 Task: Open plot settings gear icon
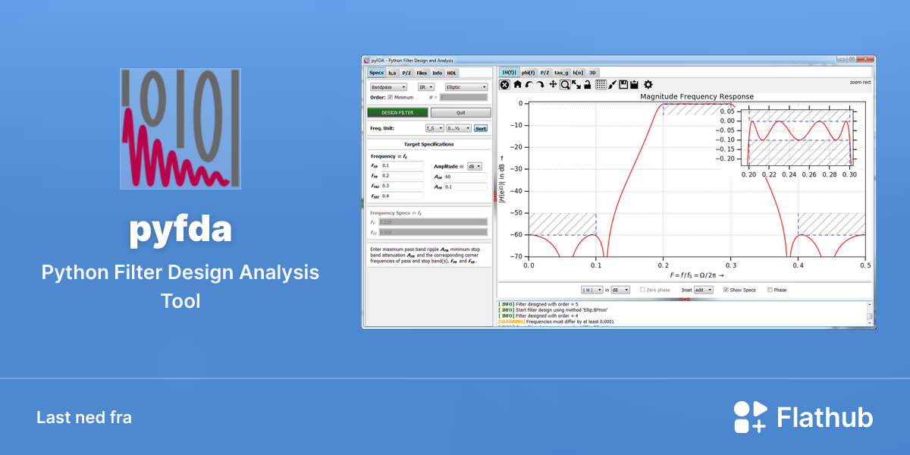[x=648, y=85]
